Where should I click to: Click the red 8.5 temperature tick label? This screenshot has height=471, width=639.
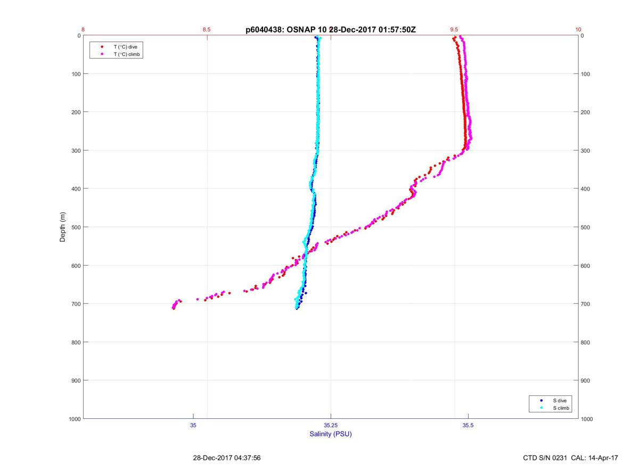click(207, 30)
